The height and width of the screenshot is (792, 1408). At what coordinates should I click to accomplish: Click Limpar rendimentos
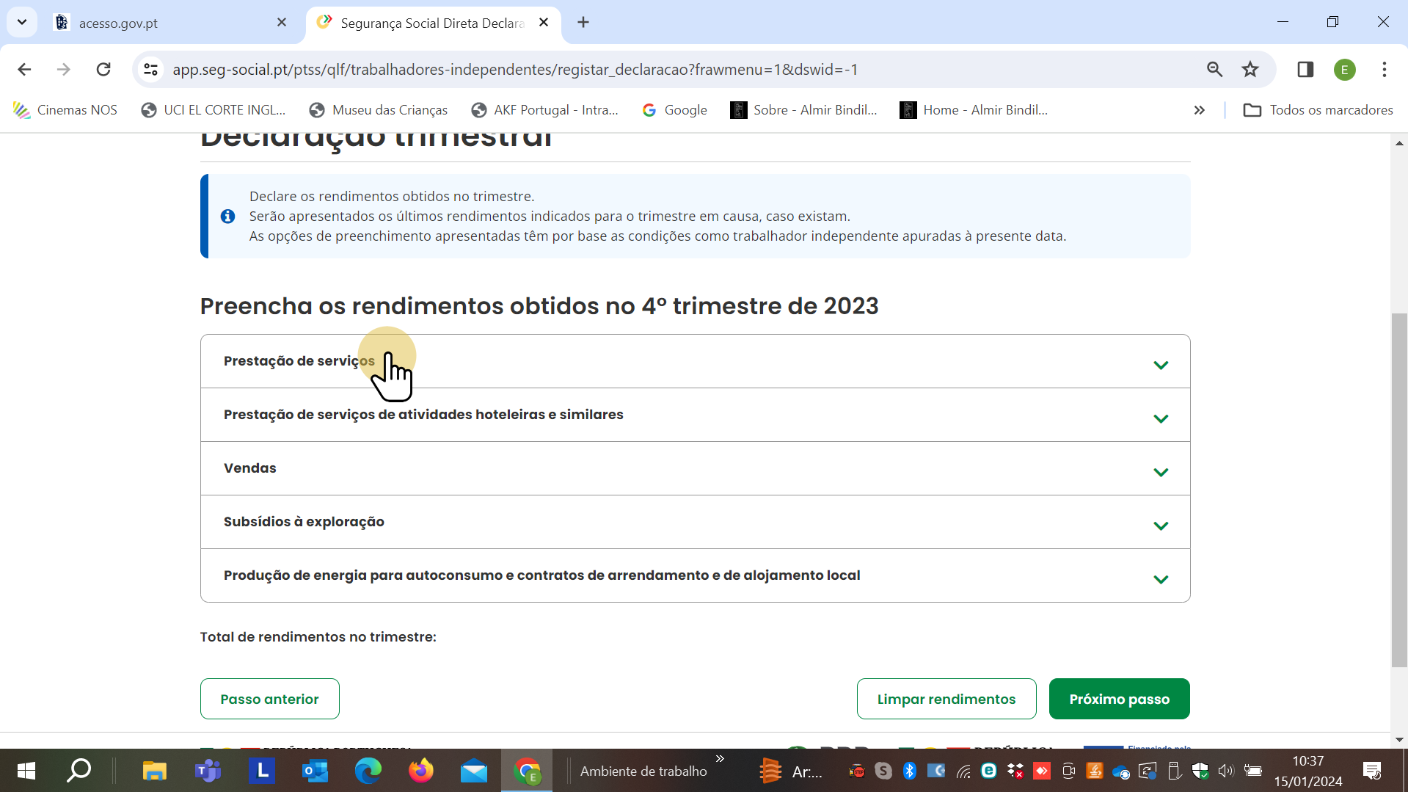click(x=946, y=699)
